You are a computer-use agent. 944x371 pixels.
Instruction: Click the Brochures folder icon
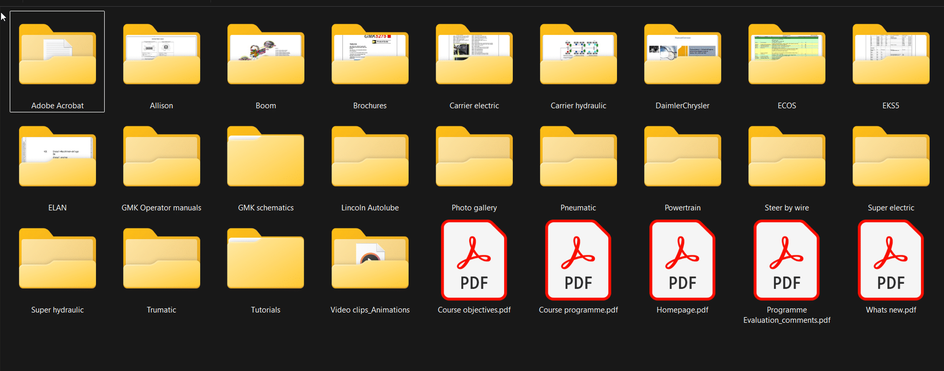(370, 54)
